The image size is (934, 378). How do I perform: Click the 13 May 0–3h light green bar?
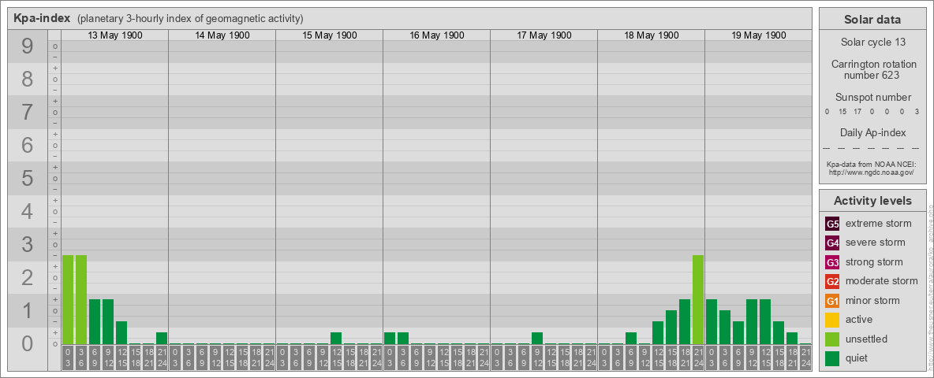(68, 299)
